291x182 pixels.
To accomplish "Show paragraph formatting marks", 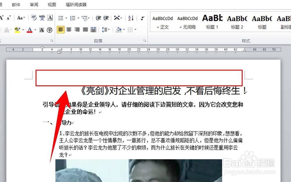I will click(142, 19).
